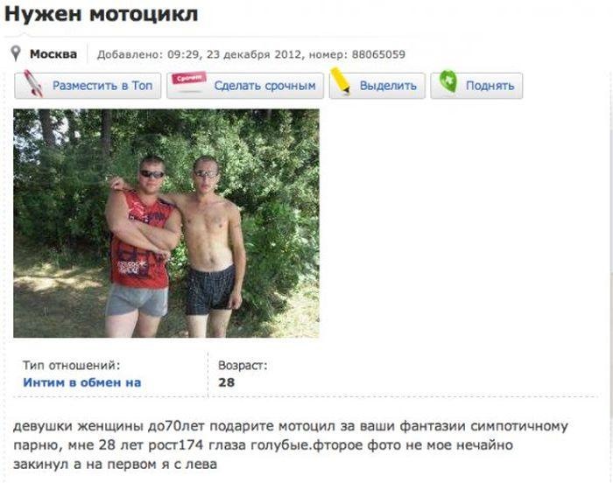Open the ad photo thumbnail

coord(166,223)
